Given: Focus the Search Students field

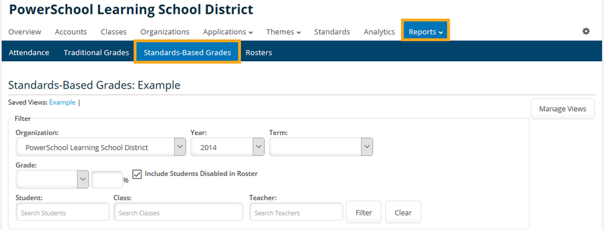Looking at the screenshot, I should point(62,212).
